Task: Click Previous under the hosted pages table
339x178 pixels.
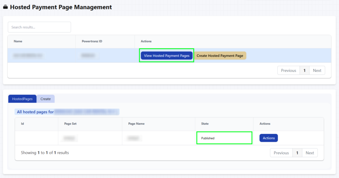Action: click(281, 153)
